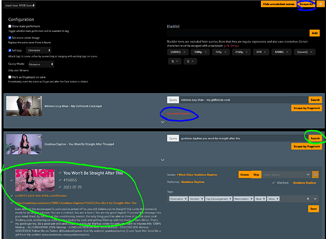Remove the 2160p blacklist item

247,52
